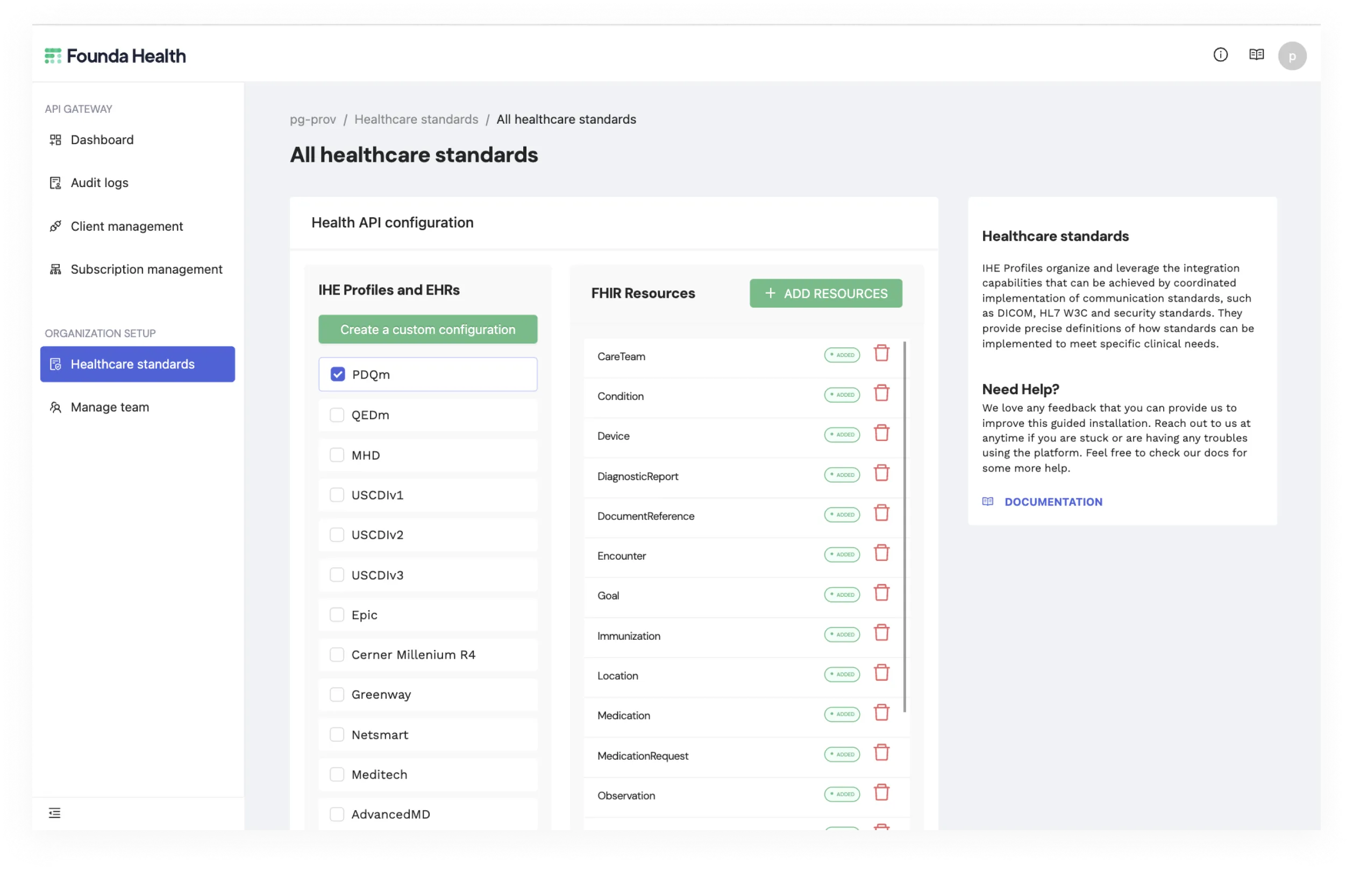Screen dimensions: 1353x871
Task: Click the info circle icon in header
Action: (x=1220, y=54)
